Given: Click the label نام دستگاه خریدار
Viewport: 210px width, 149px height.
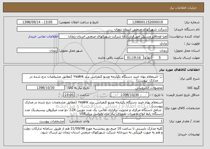Looking at the screenshot, I should 187,29.
